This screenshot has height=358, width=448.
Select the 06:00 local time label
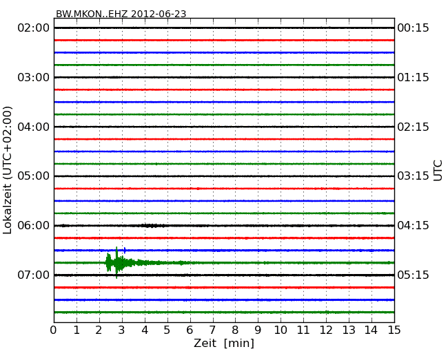click(34, 226)
